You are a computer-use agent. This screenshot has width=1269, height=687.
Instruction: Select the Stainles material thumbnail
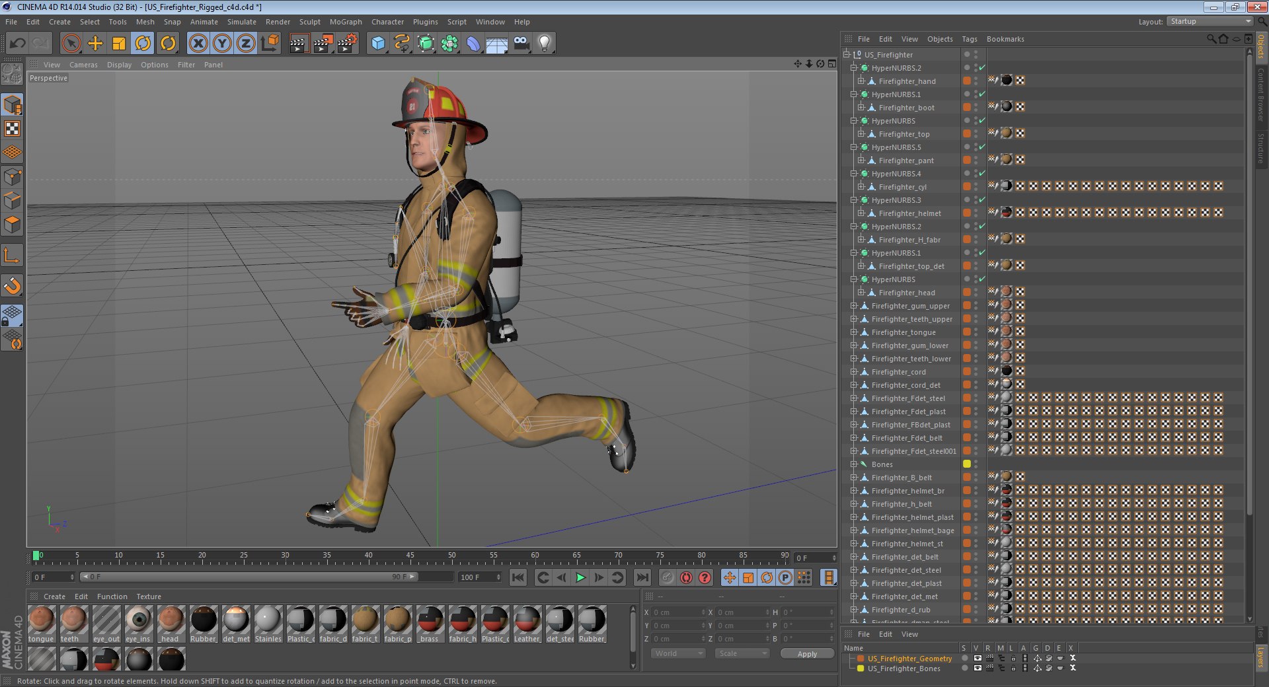coord(268,620)
